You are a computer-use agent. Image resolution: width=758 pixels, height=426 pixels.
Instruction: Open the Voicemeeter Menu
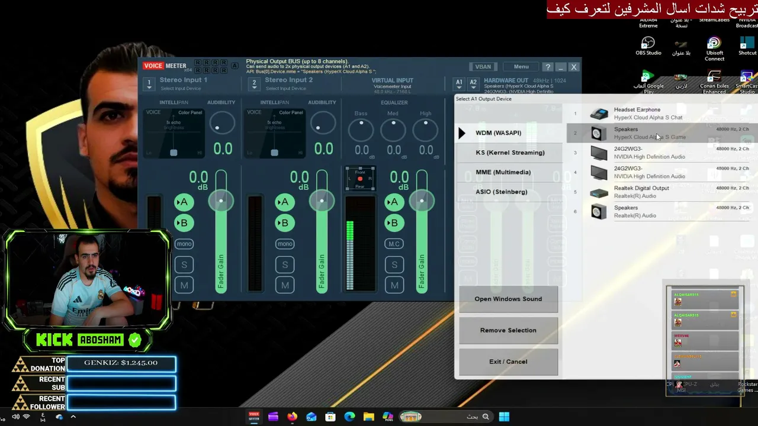coord(521,67)
